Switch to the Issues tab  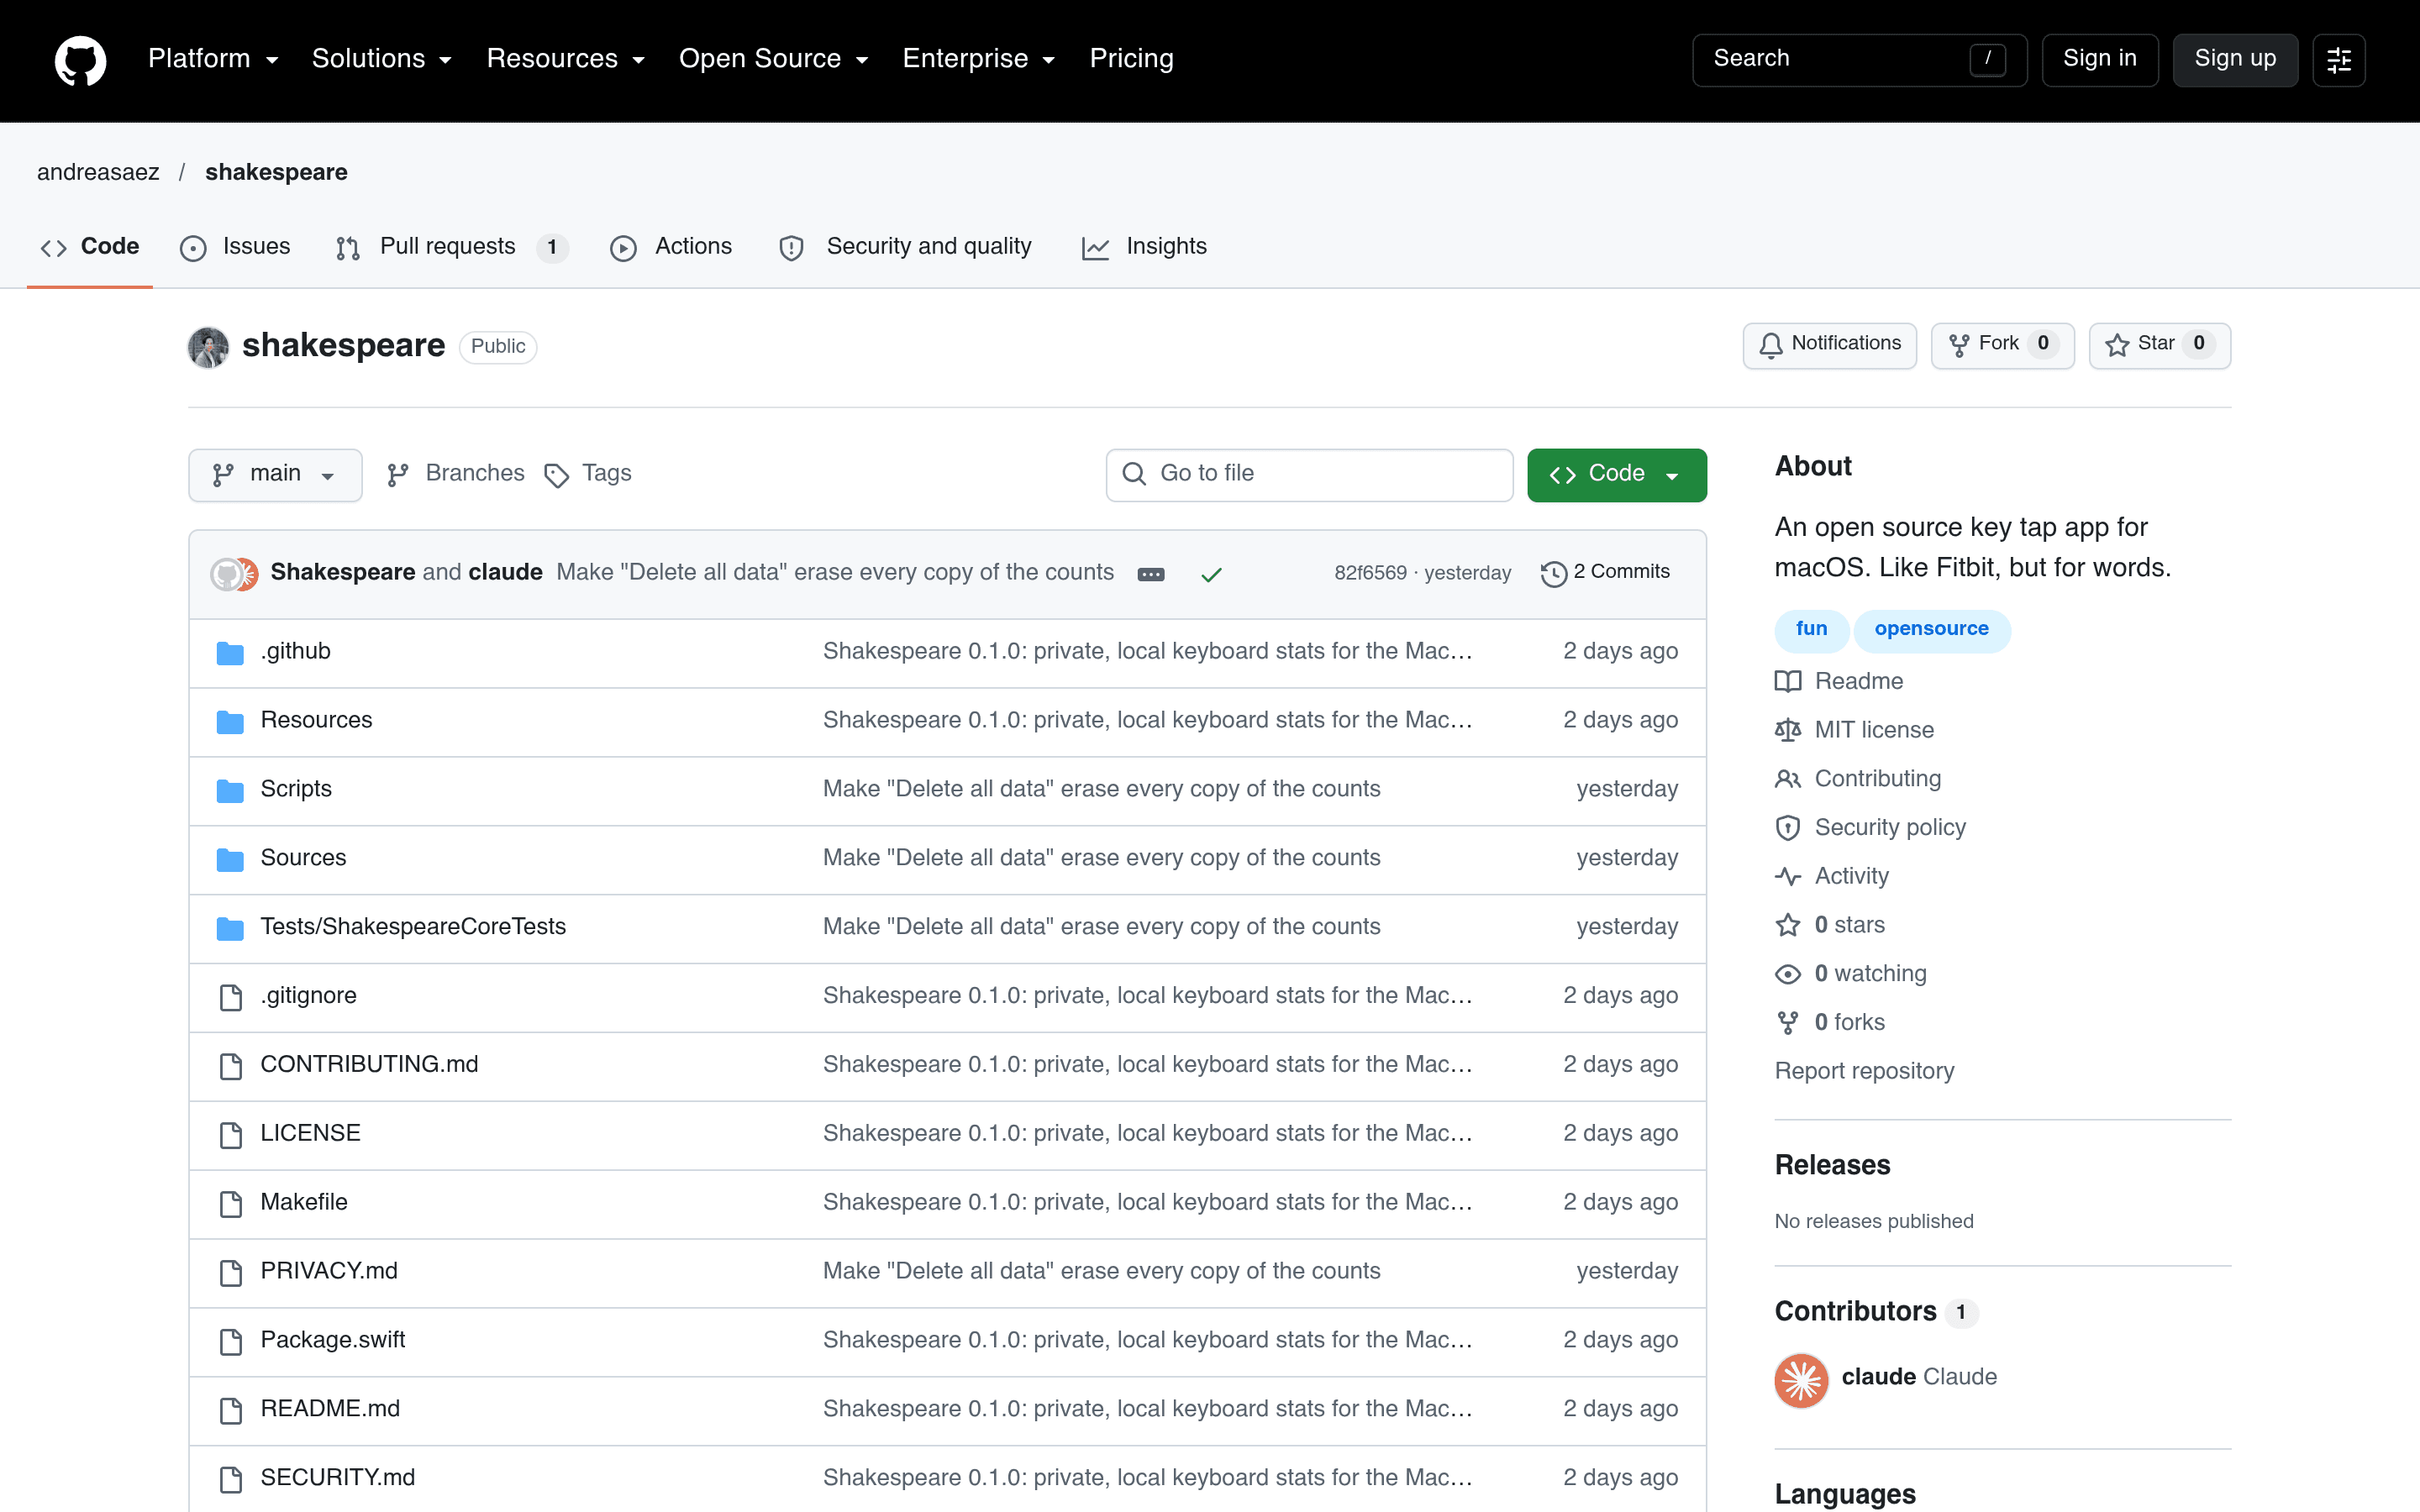(235, 247)
